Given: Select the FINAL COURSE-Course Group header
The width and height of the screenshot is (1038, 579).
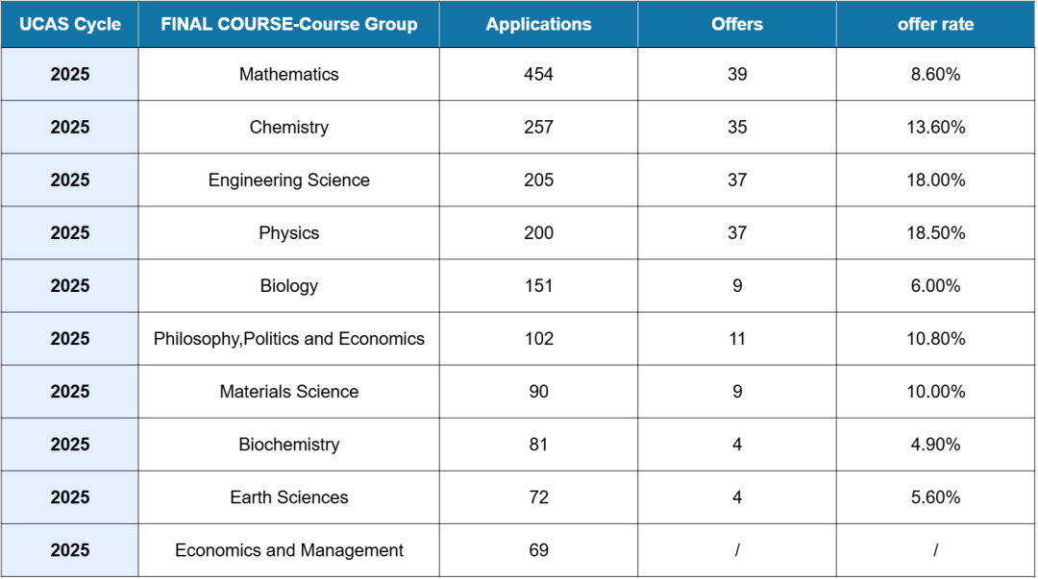Looking at the screenshot, I should click(289, 25).
